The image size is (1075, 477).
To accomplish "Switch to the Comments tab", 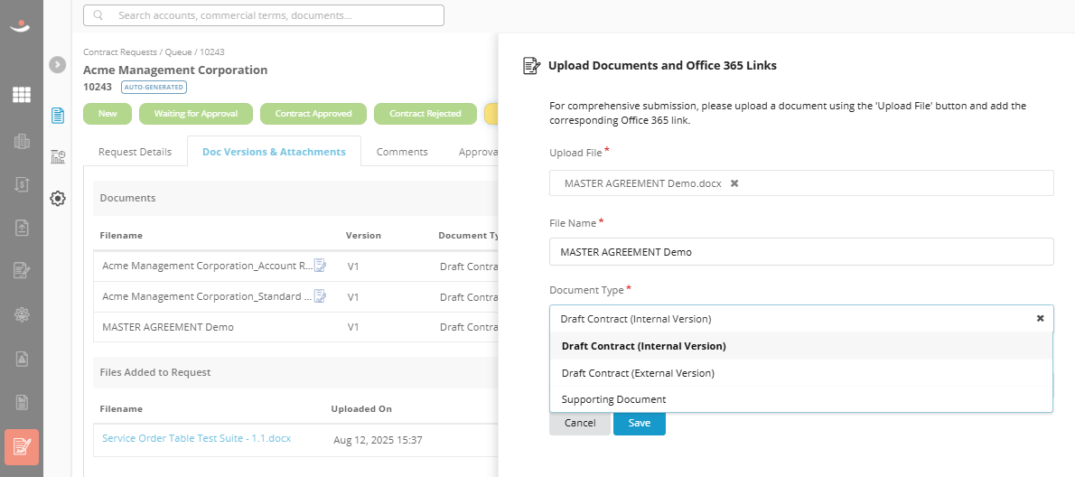I will coord(402,152).
